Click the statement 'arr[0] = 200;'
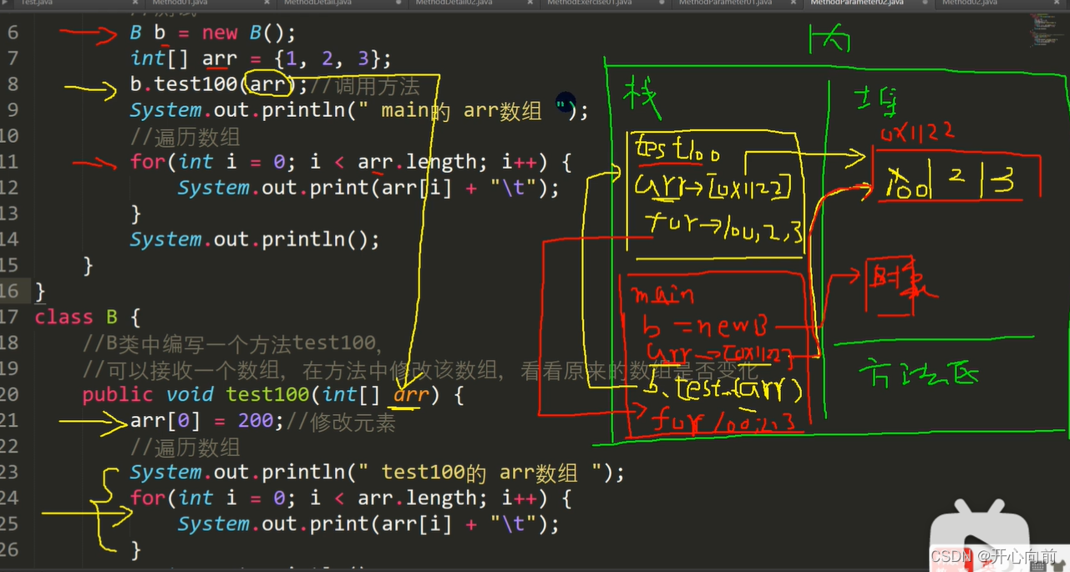 207,422
